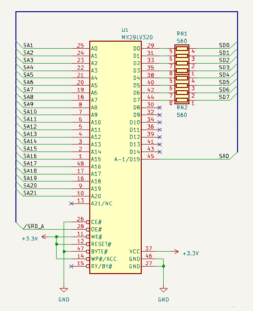The image size is (253, 311).
Task: Click the +3.3V text next to VCC arrow
Action: pos(190,253)
